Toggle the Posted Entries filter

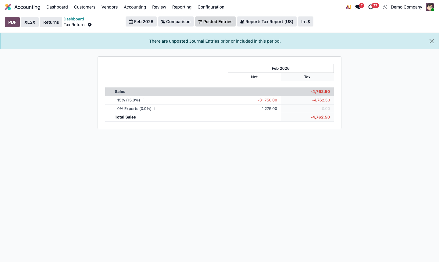[215, 21]
